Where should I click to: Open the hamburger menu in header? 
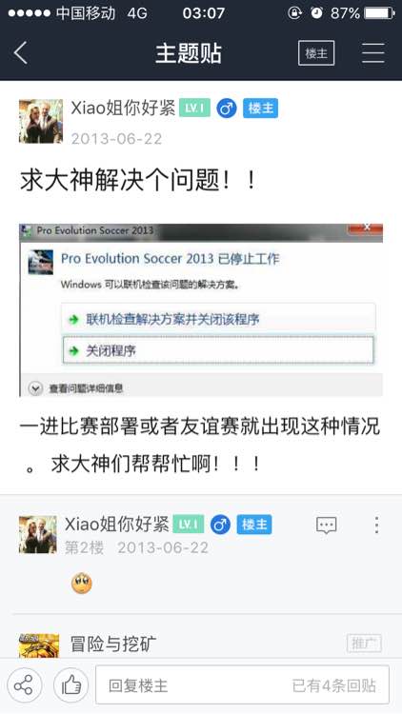point(373,52)
